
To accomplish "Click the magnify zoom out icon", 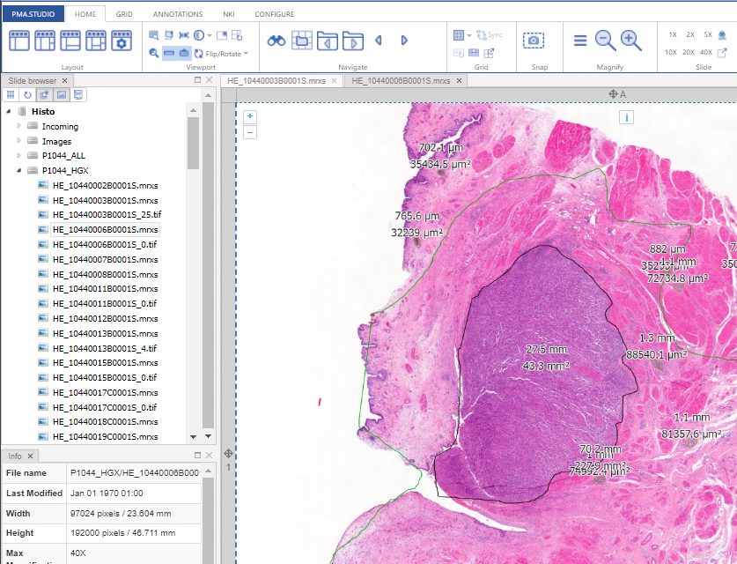I will (605, 41).
